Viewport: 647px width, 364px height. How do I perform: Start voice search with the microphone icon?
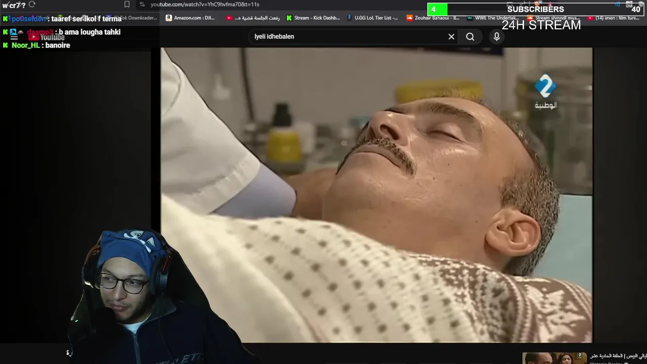click(496, 36)
